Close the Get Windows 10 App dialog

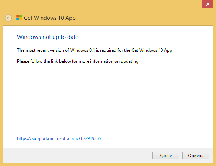208,4
